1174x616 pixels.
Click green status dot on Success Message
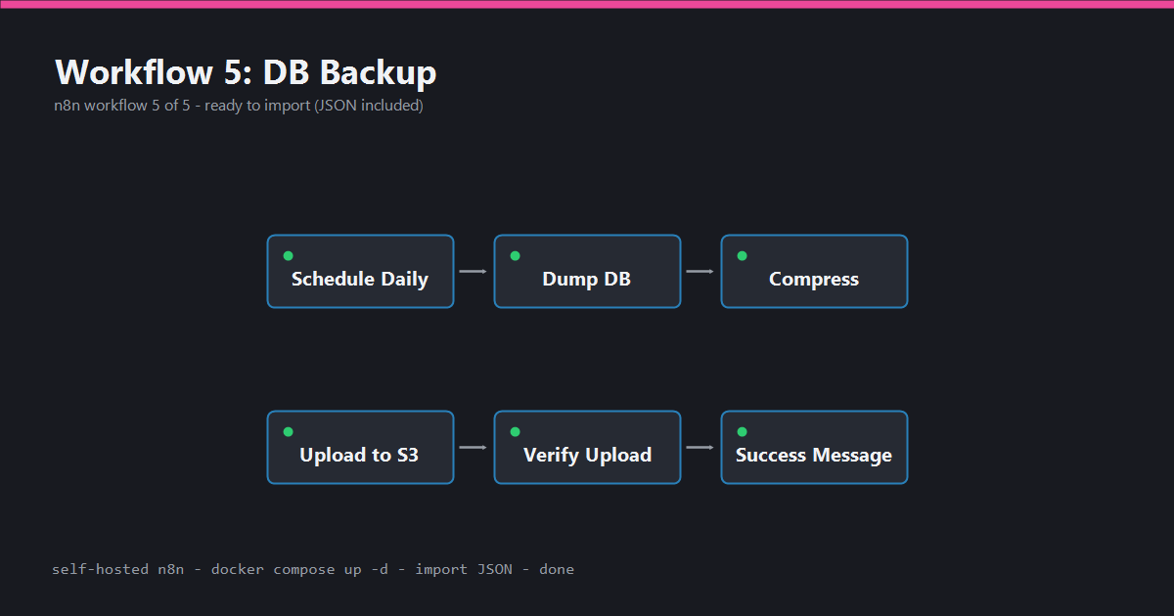(x=742, y=431)
